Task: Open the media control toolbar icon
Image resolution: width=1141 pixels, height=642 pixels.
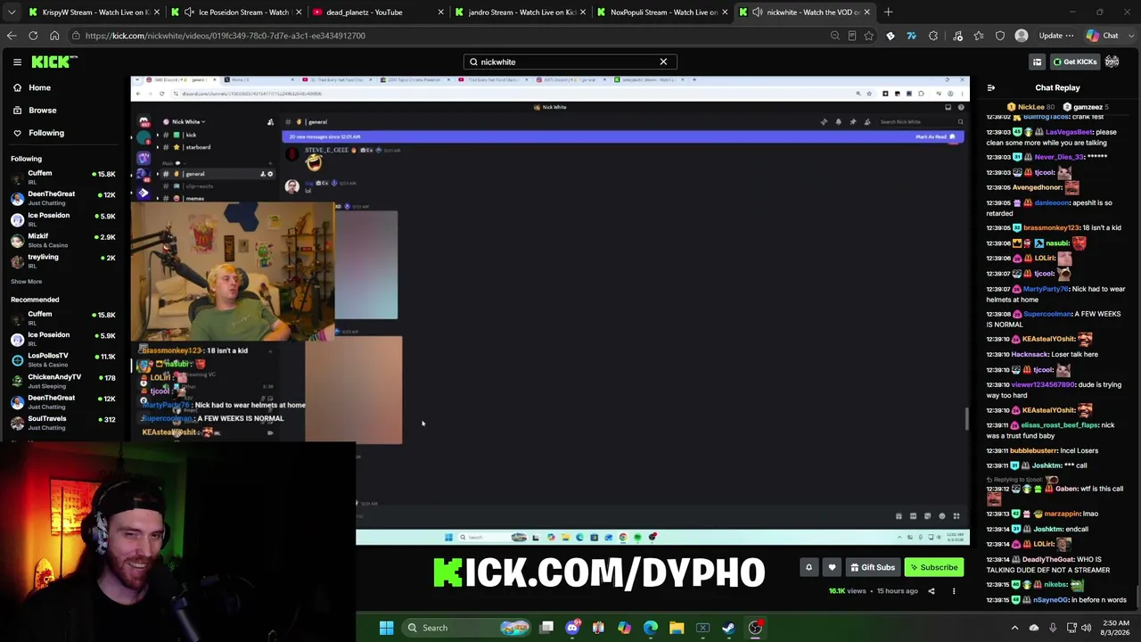Action: point(957,36)
